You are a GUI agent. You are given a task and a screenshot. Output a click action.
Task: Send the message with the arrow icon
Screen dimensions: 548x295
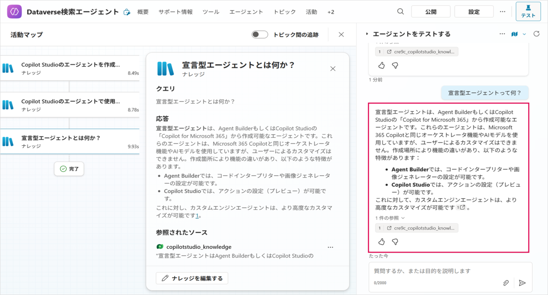pos(522,283)
